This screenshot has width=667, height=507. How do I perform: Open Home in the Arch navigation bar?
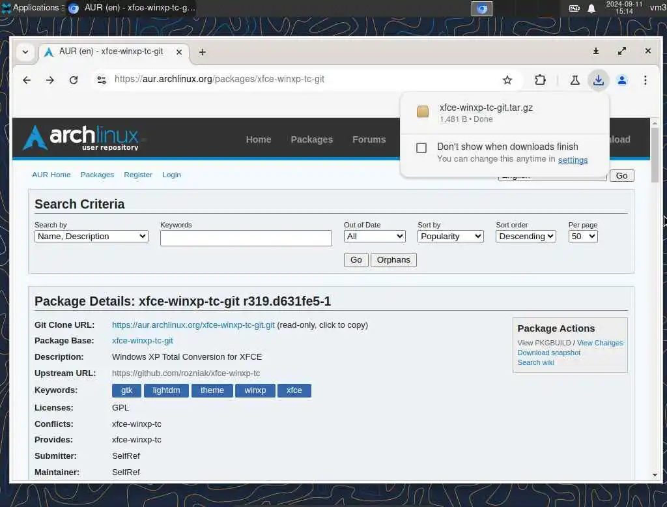pyautogui.click(x=258, y=139)
